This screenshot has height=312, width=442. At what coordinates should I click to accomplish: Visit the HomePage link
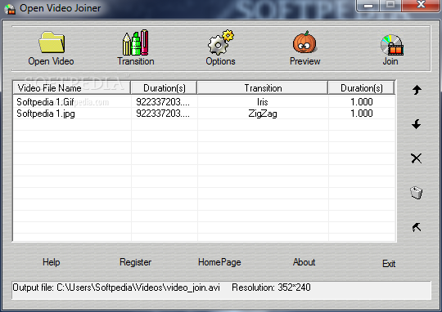coord(219,262)
